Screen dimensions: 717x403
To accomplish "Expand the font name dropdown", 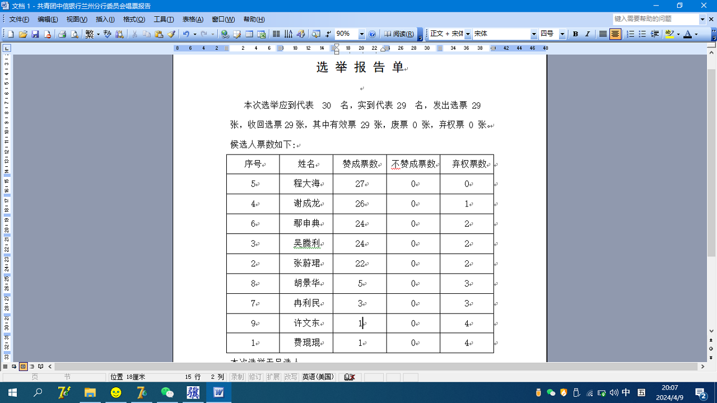I will pyautogui.click(x=534, y=34).
